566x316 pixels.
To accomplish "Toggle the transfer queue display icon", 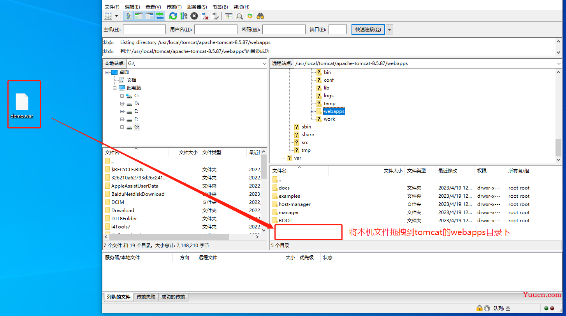I will [160, 16].
